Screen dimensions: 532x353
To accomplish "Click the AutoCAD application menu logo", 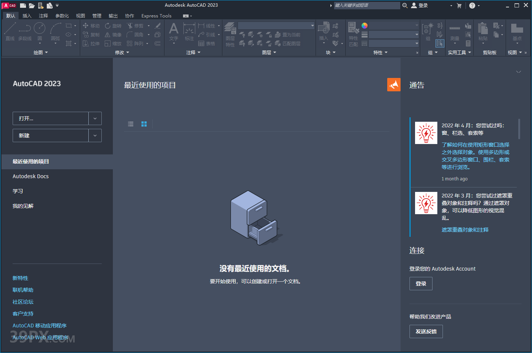I will [x=9, y=6].
